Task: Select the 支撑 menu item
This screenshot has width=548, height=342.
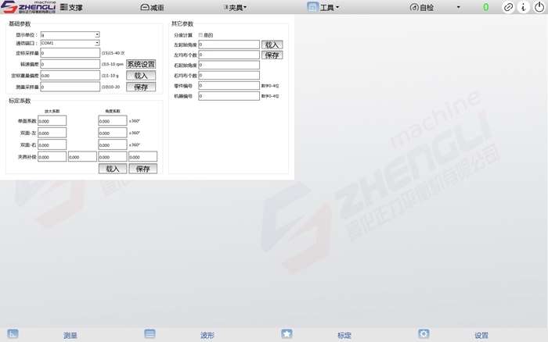Action: [72, 7]
